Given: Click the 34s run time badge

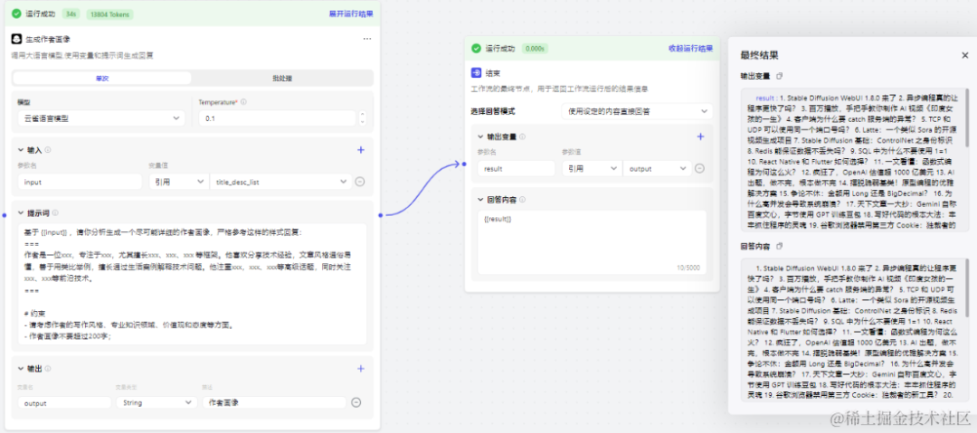Looking at the screenshot, I should (71, 14).
